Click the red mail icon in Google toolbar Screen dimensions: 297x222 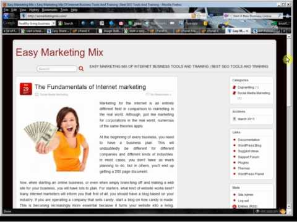pos(121,23)
